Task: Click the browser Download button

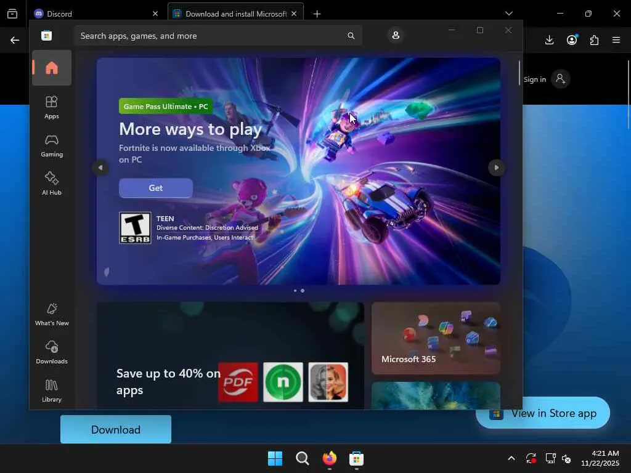Action: tap(116, 429)
